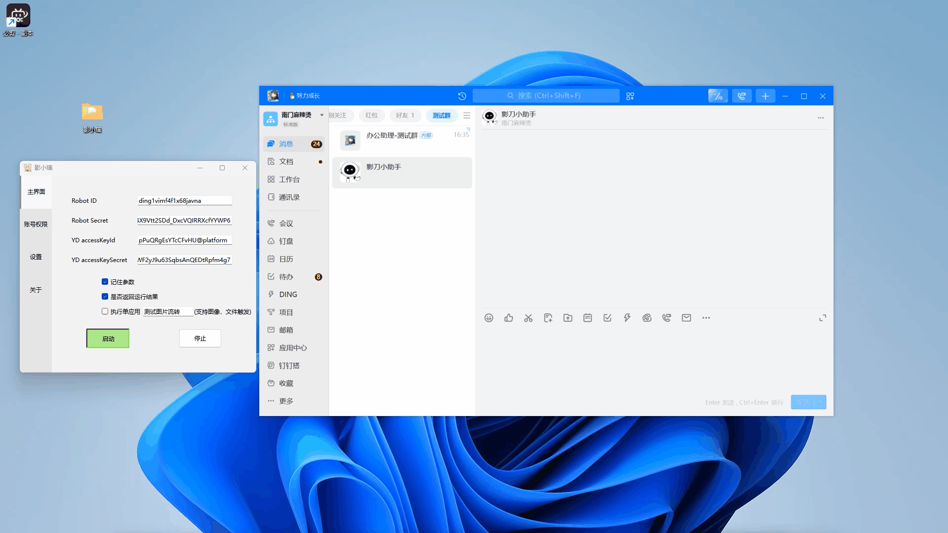This screenshot has width=948, height=533.
Task: Expand the 南门麻辣烫 organization dropdown
Action: click(x=322, y=115)
